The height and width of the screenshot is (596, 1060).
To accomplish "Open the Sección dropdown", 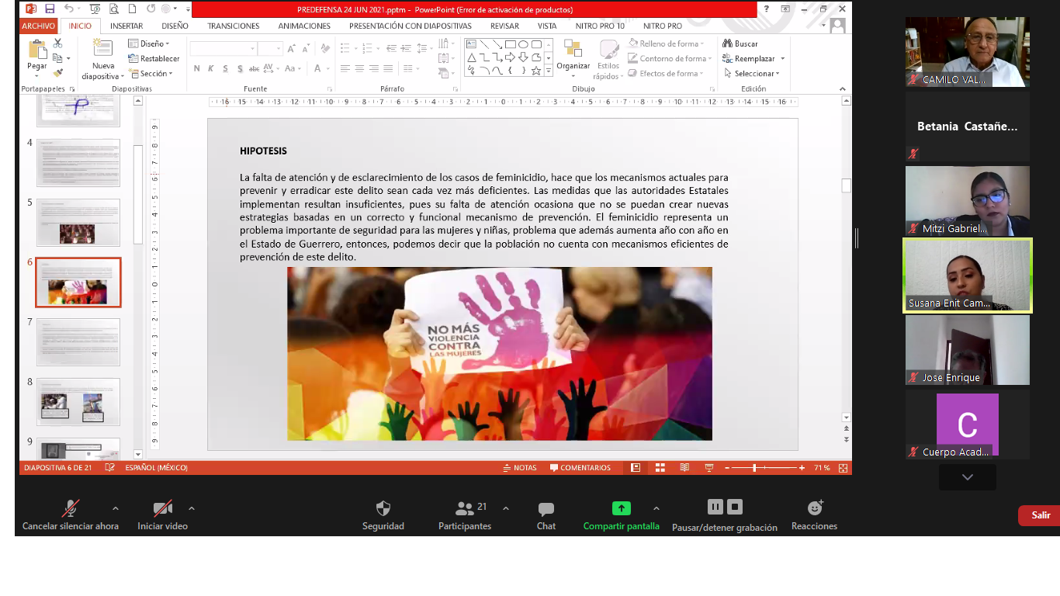I will 154,73.
